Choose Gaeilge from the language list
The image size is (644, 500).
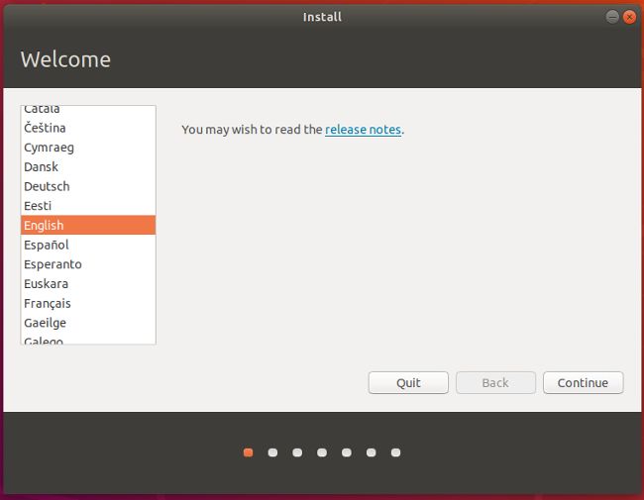click(x=88, y=323)
